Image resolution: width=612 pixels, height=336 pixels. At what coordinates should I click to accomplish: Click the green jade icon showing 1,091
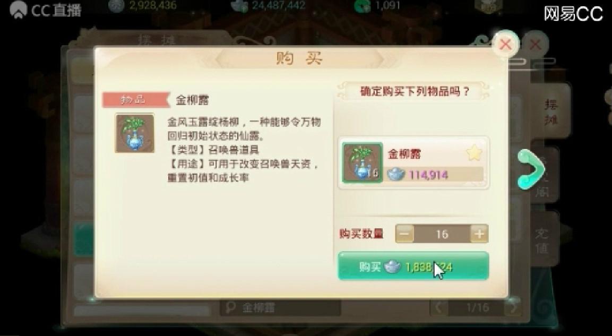tap(362, 6)
